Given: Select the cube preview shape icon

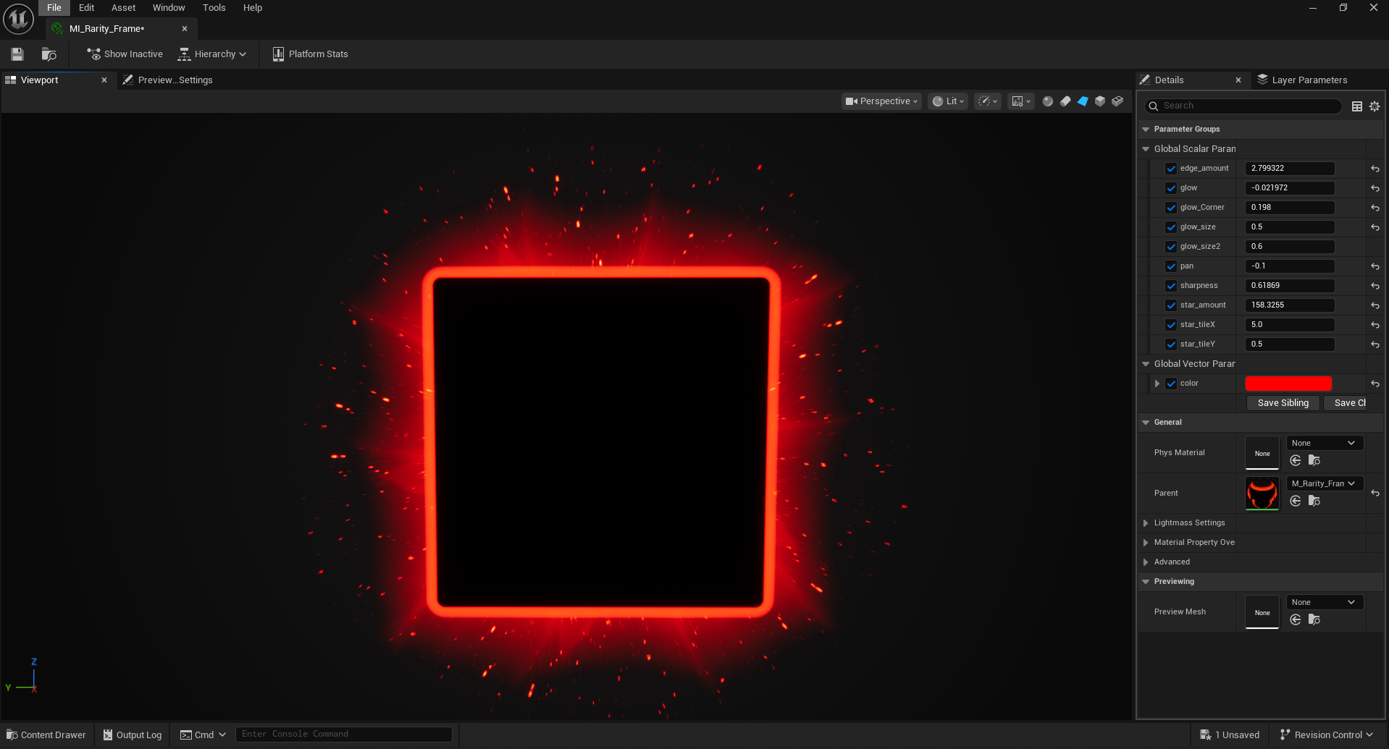Looking at the screenshot, I should (1100, 101).
